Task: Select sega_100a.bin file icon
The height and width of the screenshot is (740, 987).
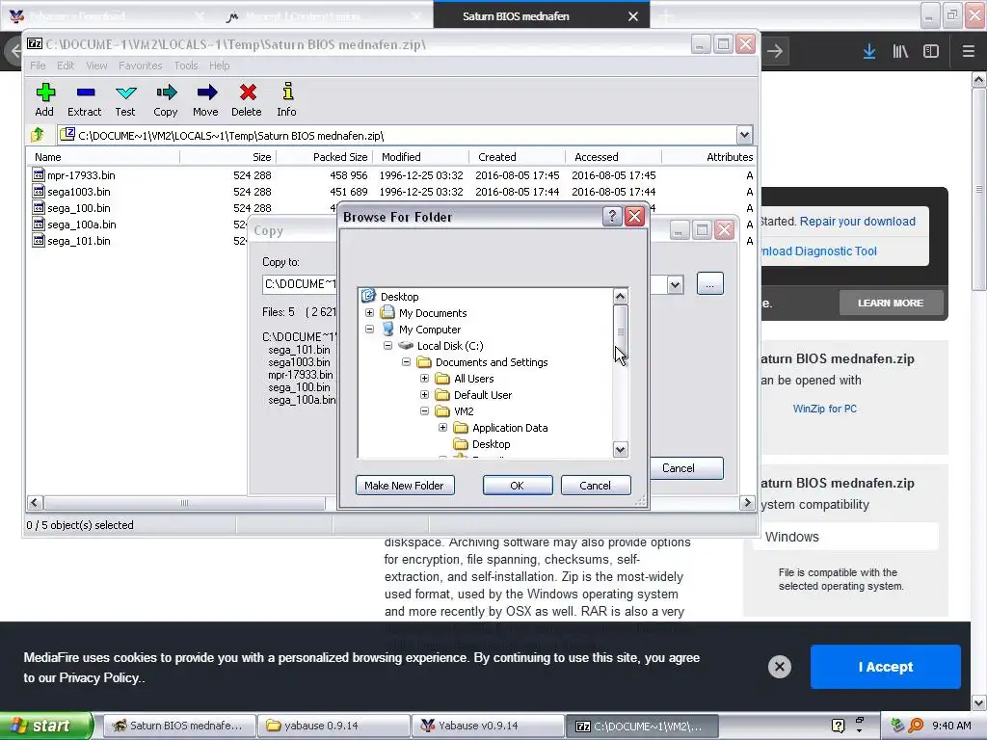Action: tap(39, 224)
